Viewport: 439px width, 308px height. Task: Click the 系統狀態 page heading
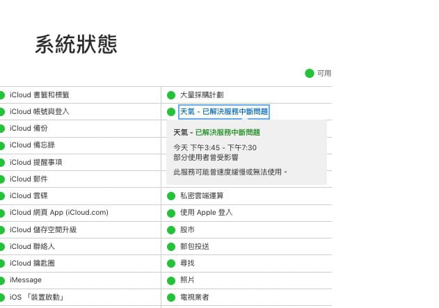tap(76, 44)
